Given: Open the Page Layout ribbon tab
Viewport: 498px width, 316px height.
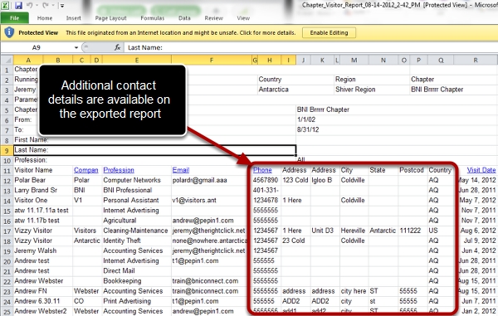Looking at the screenshot, I should (111, 18).
